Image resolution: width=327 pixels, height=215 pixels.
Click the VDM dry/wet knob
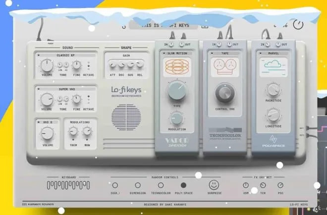click(246, 185)
